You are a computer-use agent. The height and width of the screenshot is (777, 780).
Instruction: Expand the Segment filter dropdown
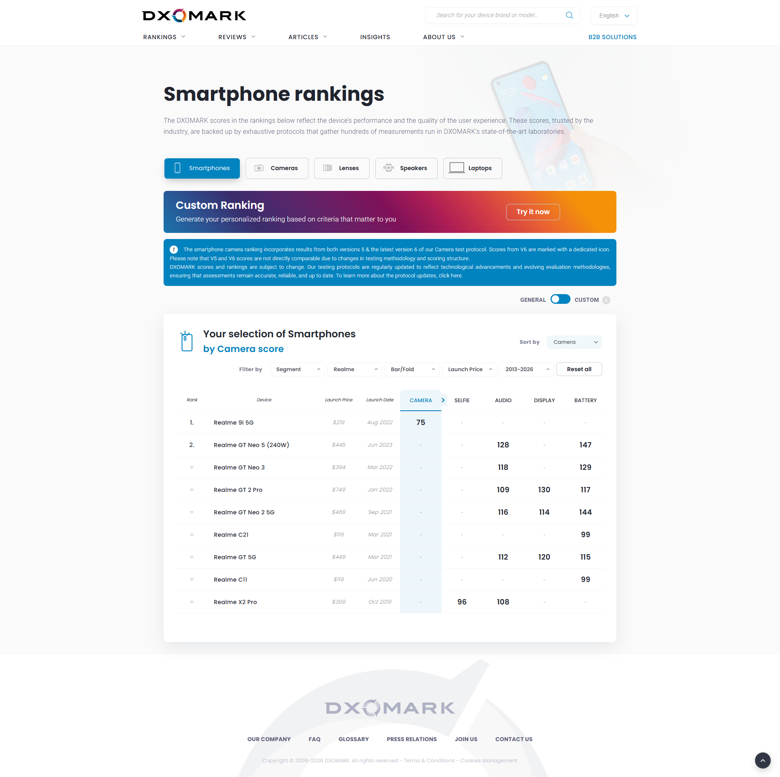point(297,370)
